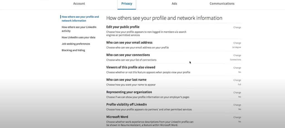Click Change for Microsoft Word setting
Image resolution: width=285 pixels, height=128 pixels.
point(237,117)
